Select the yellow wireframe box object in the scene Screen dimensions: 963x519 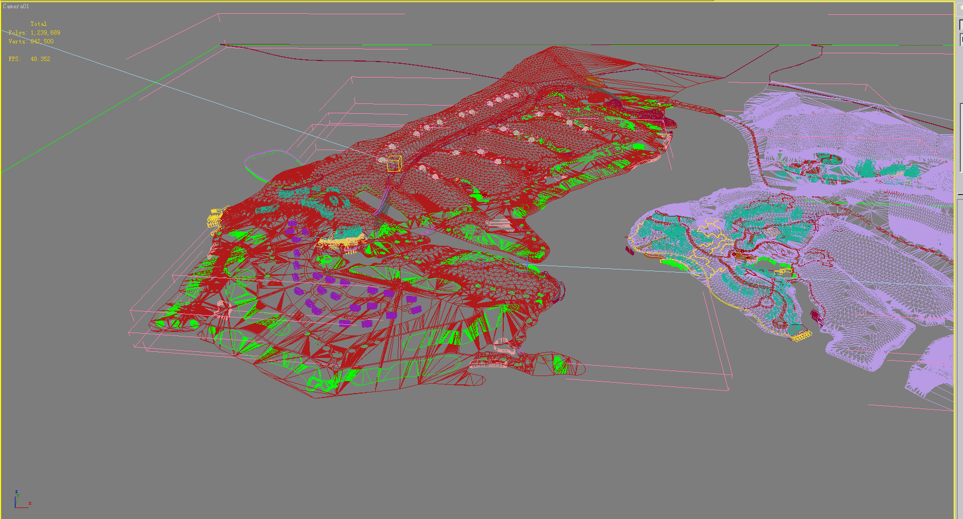pyautogui.click(x=394, y=163)
